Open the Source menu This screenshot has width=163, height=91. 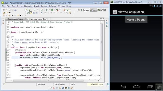pos(20,6)
